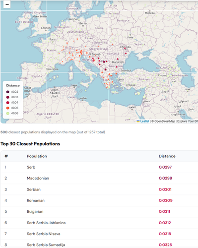Viewport: 198px width, 248px height.
Task: Select the Serb row in populations table
Action: coord(99,167)
